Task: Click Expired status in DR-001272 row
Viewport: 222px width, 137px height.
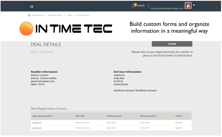Action: click(179, 123)
